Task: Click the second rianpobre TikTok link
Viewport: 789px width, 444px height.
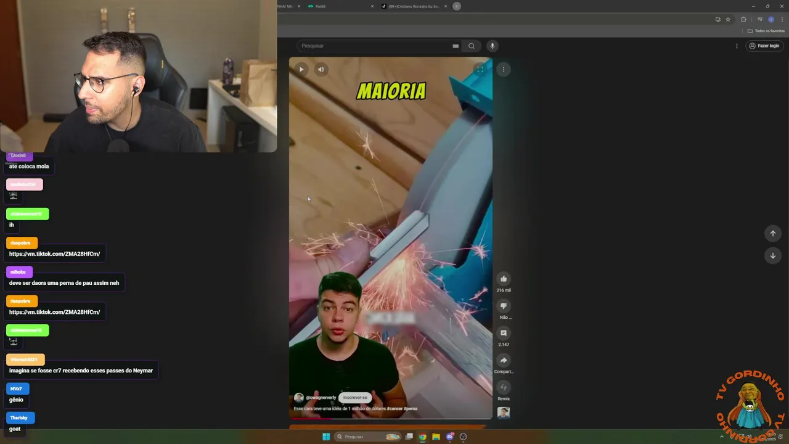Action: [54, 312]
